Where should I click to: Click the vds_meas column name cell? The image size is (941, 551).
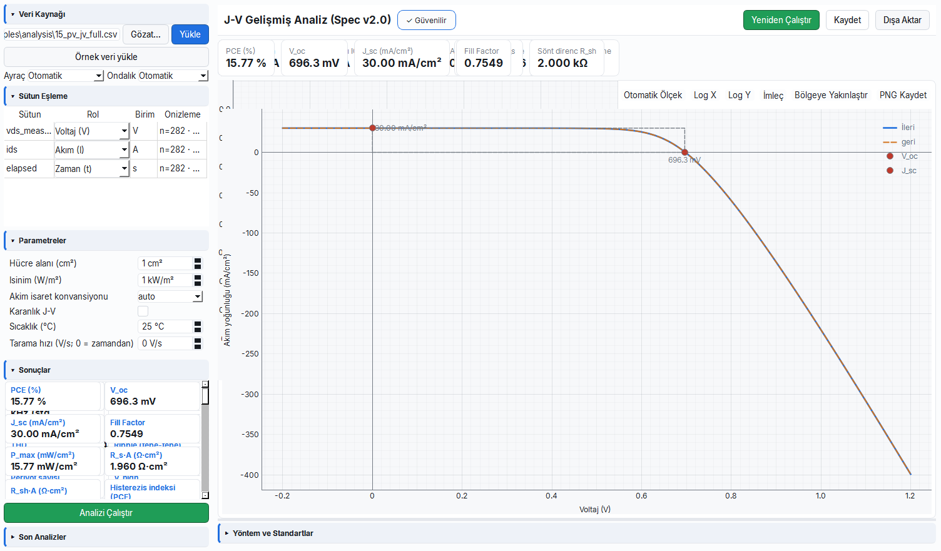29,131
